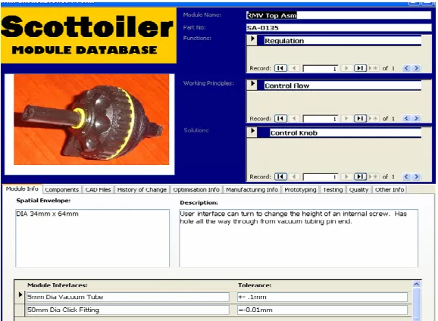Click the Working Principles record number box
The image size is (438, 321).
click(x=321, y=119)
